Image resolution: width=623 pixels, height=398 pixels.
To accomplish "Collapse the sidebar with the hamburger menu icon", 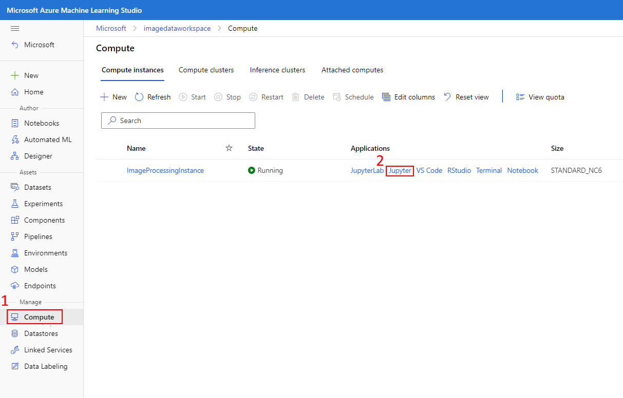I will pyautogui.click(x=15, y=28).
